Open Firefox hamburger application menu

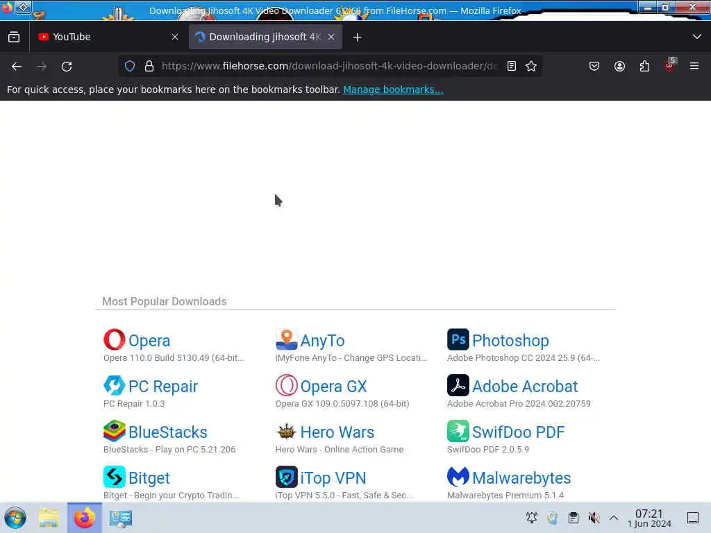click(694, 66)
